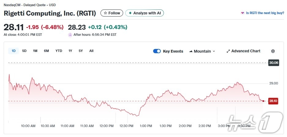Open chart settings gear icon
287x137 pixels.
(x=273, y=51)
